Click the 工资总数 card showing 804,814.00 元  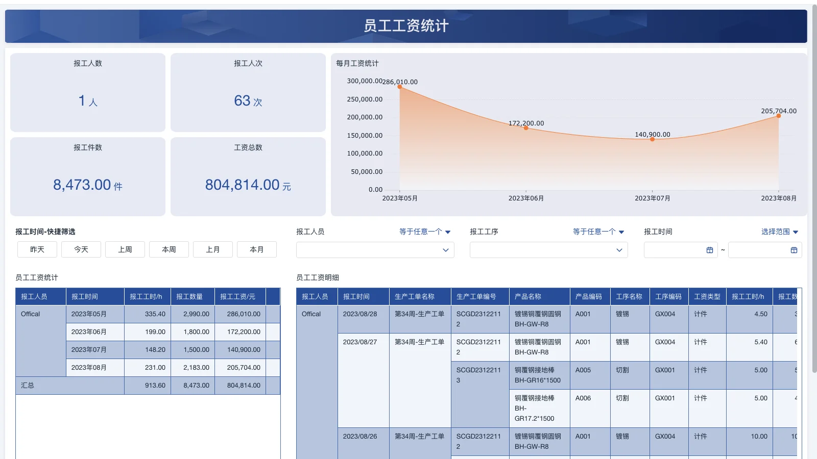pos(248,176)
